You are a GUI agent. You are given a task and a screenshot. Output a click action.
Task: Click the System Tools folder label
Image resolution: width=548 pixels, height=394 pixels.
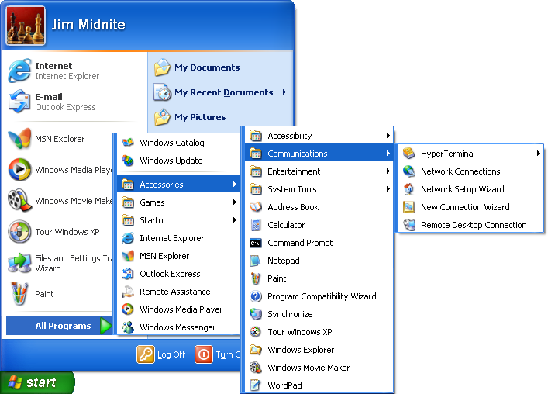291,189
